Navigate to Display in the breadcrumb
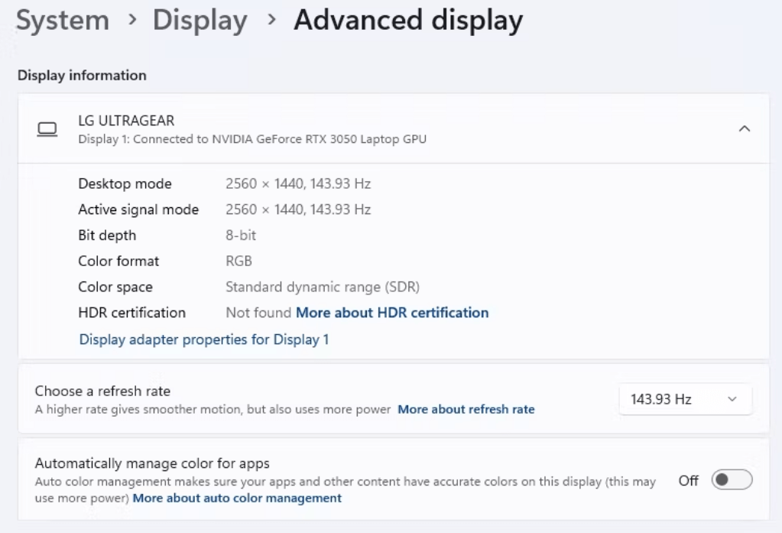 (200, 21)
